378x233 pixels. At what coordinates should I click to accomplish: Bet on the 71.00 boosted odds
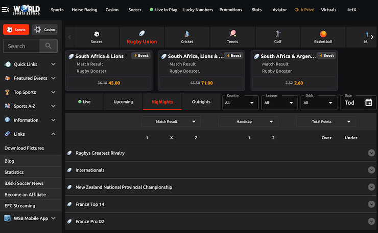[202, 83]
